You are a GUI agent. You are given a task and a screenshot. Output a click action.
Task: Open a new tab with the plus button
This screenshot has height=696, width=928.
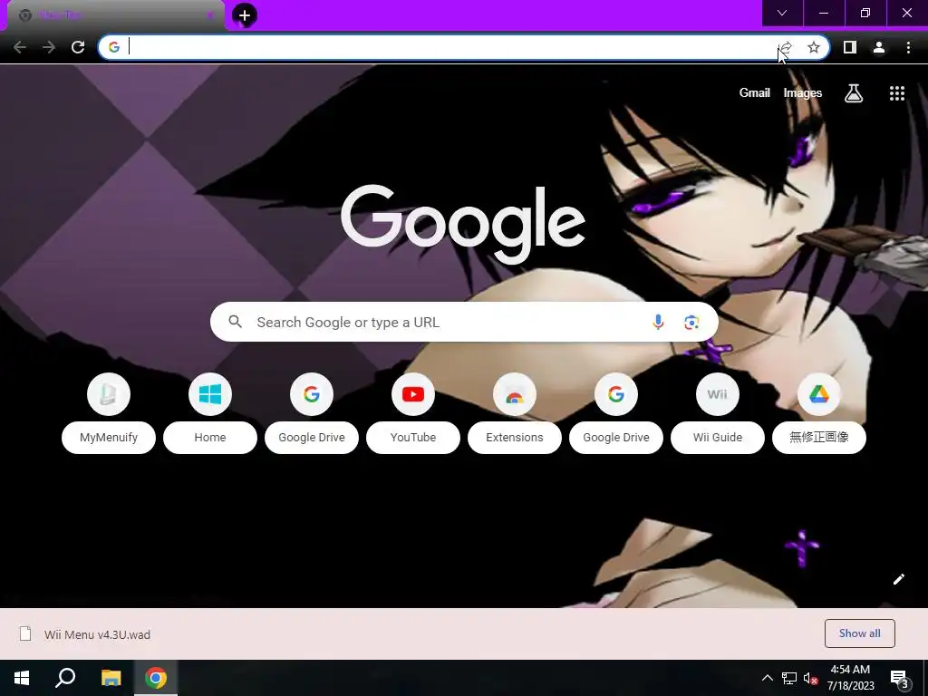[245, 15]
